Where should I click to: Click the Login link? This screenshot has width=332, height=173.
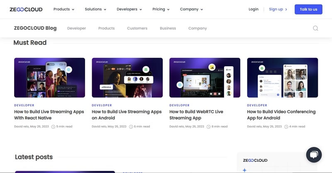254,9
